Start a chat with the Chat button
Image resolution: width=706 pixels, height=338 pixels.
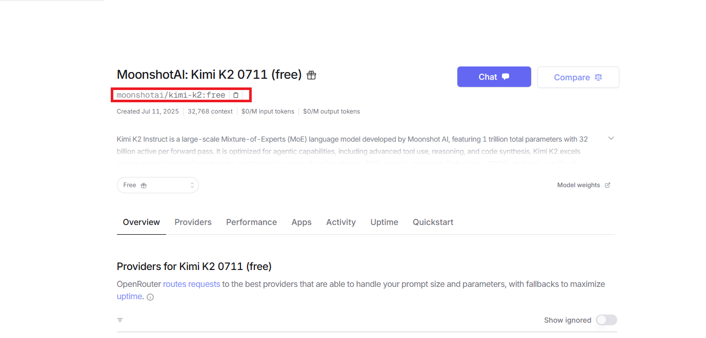(x=494, y=77)
